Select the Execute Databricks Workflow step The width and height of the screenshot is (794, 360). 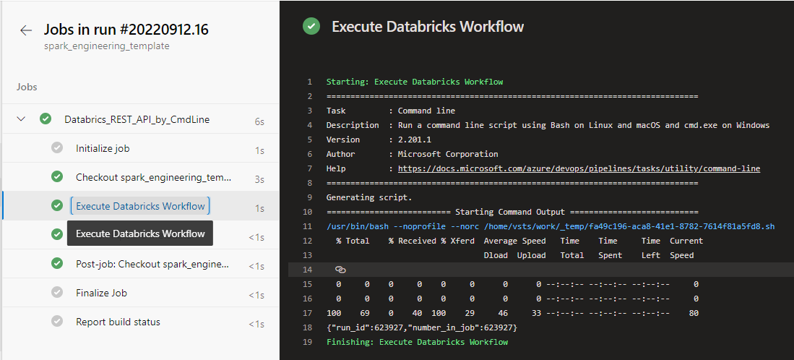[140, 206]
